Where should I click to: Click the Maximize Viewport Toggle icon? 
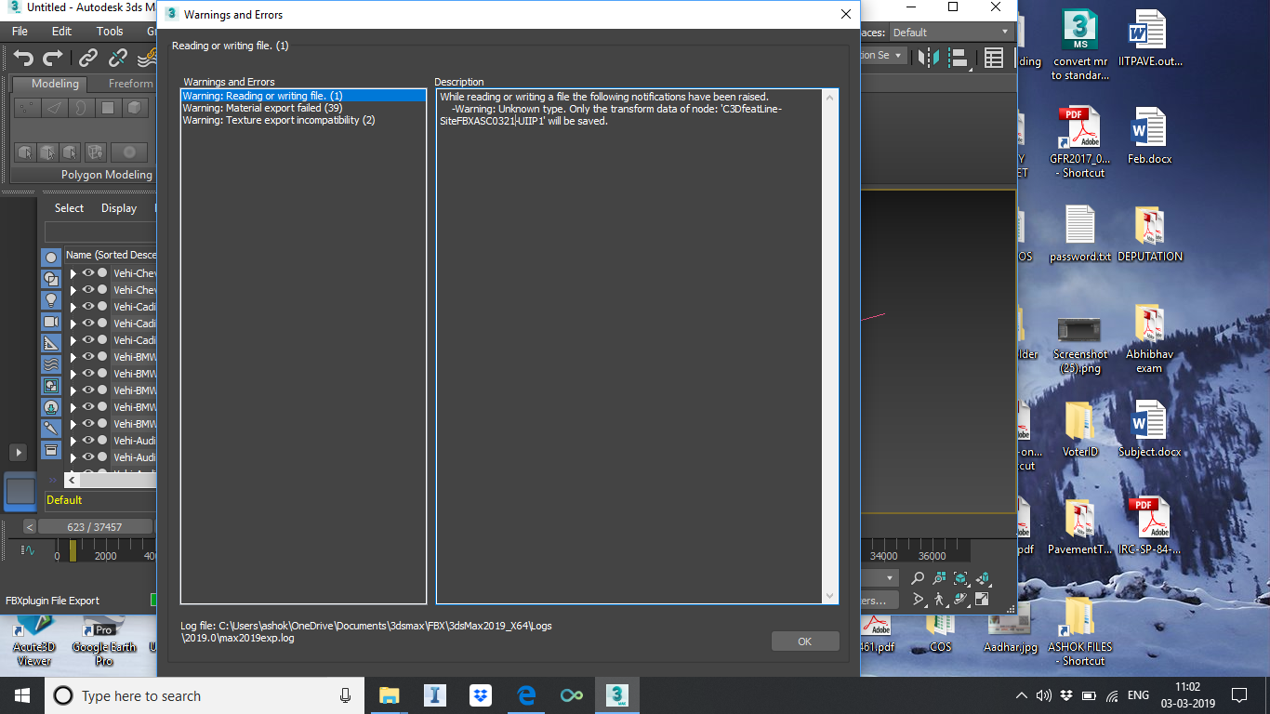(x=982, y=600)
